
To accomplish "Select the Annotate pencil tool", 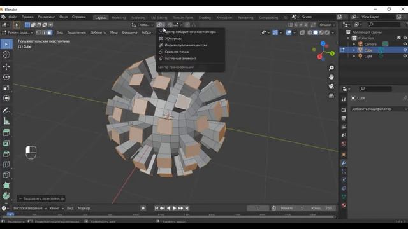I will point(6,110).
